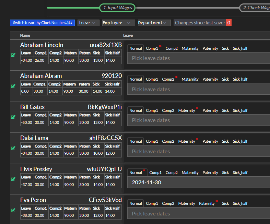Viewport: 270px width, 224px height.
Task: Select Maternity tab for Bill Gates
Action: click(187, 110)
